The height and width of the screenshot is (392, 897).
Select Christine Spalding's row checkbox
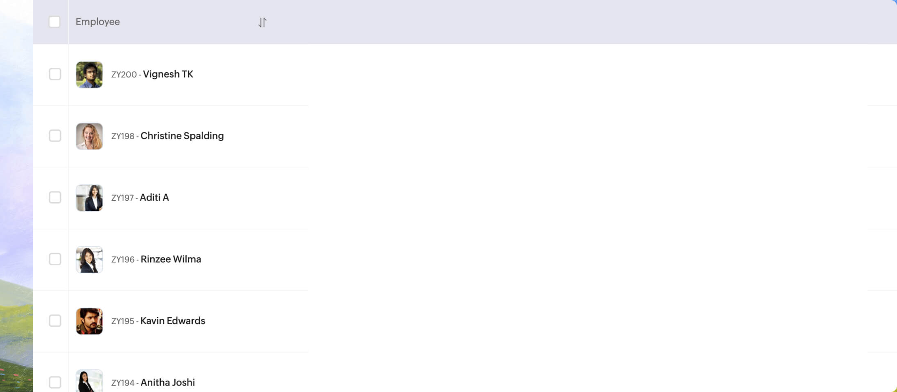click(55, 136)
